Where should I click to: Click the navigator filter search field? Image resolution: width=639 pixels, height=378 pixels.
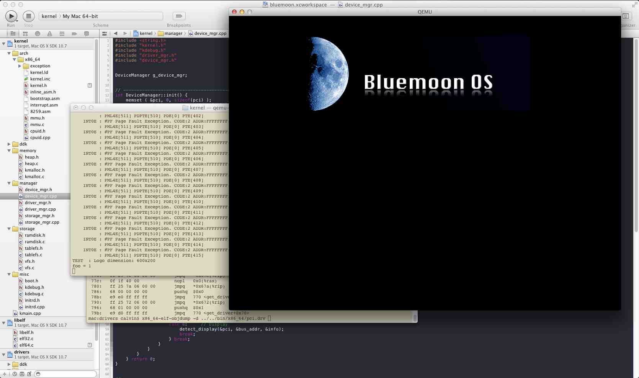point(65,374)
